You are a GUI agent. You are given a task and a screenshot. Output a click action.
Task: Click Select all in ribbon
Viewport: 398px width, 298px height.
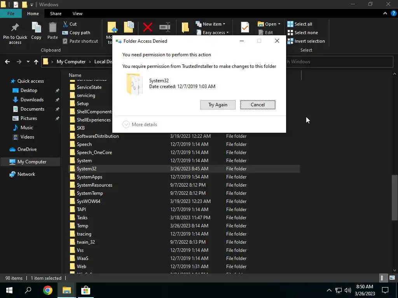pos(300,24)
